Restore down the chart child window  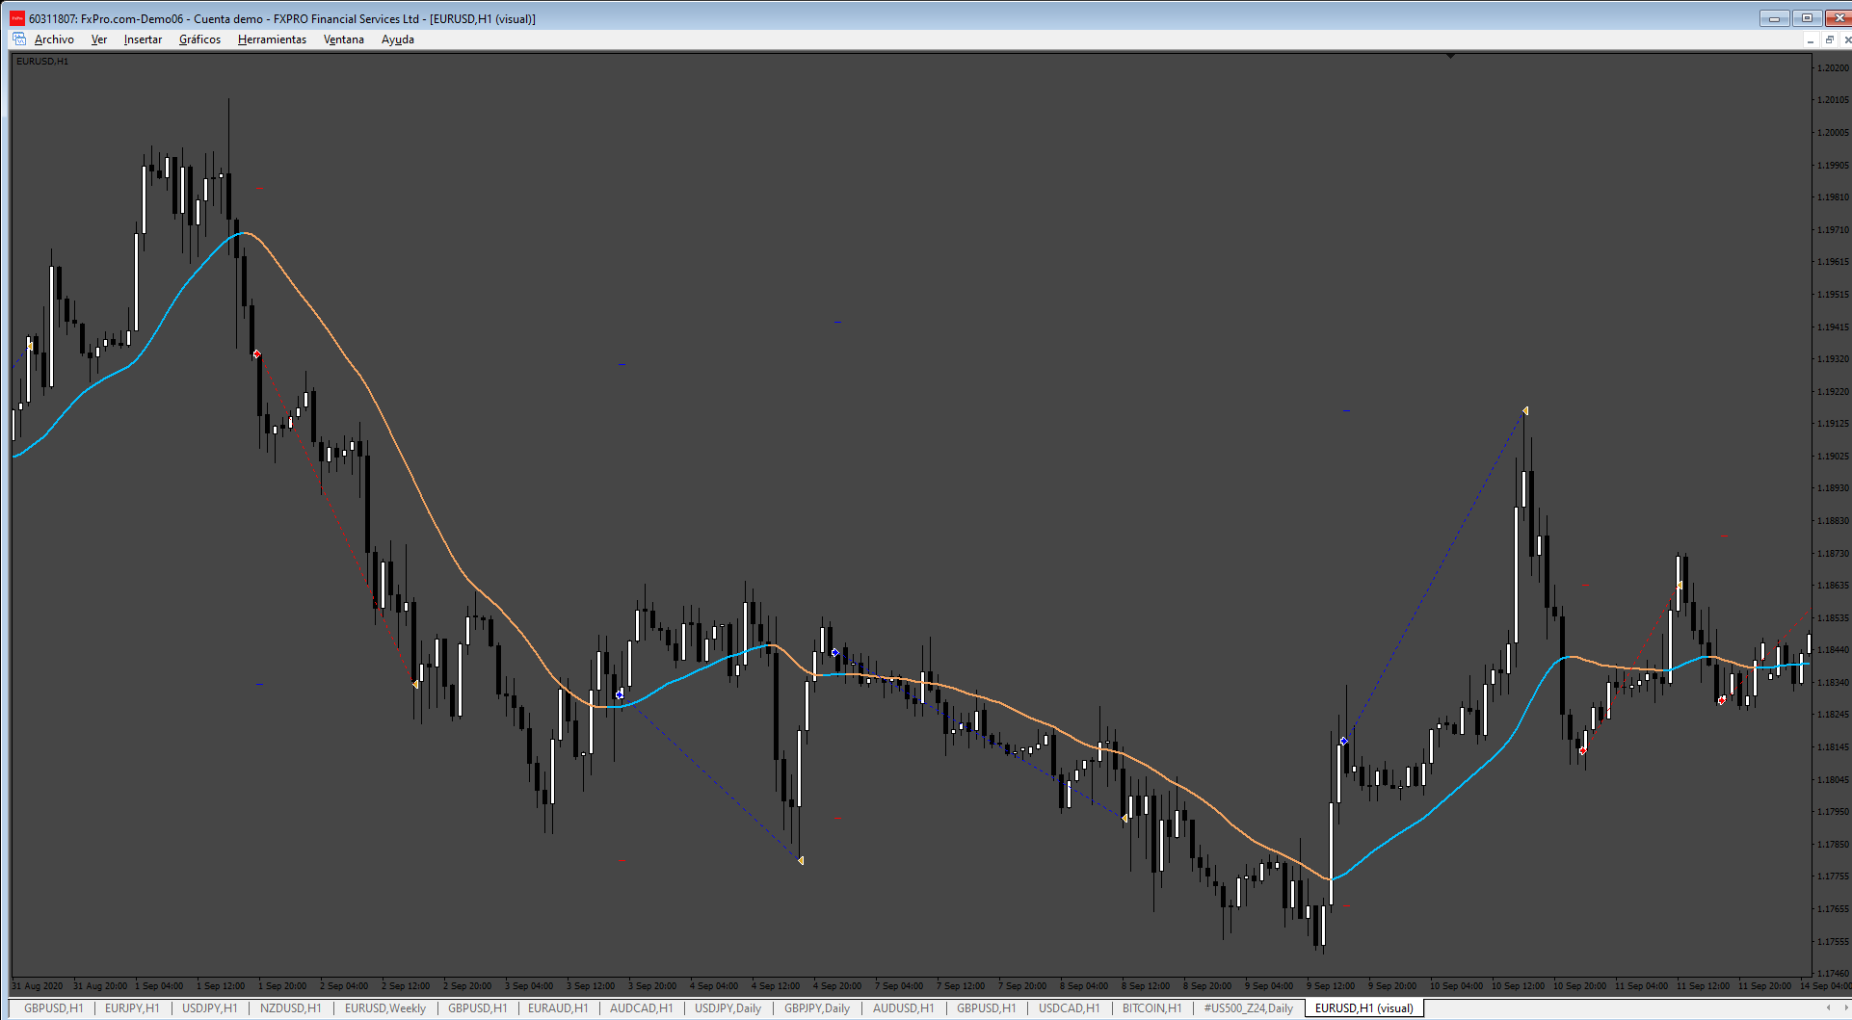pyautogui.click(x=1829, y=39)
